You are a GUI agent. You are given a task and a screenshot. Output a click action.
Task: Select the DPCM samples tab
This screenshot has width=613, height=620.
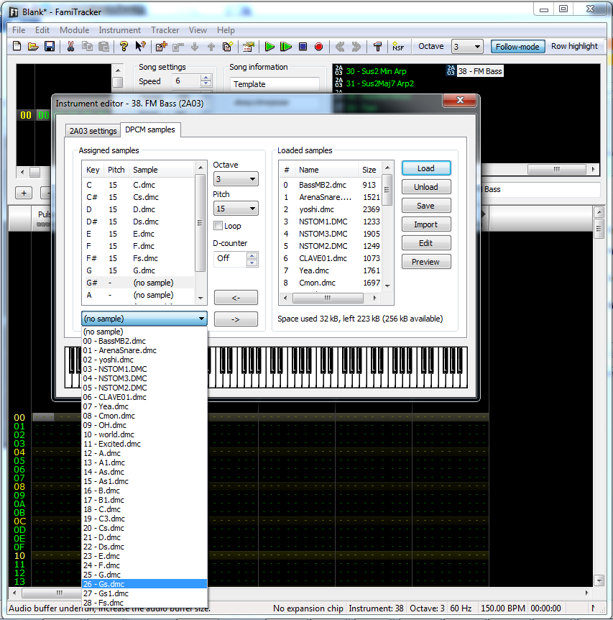150,129
